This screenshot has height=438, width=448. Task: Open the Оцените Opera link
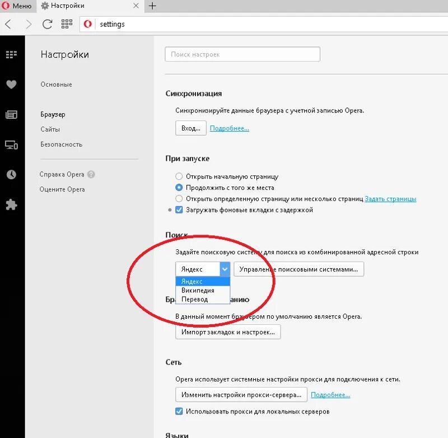(x=62, y=189)
